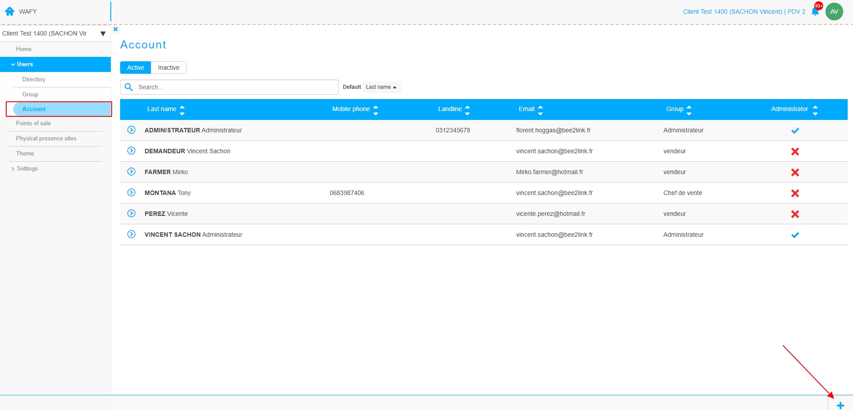The height and width of the screenshot is (410, 853).
Task: Open the client selector dropdown
Action: pos(55,33)
